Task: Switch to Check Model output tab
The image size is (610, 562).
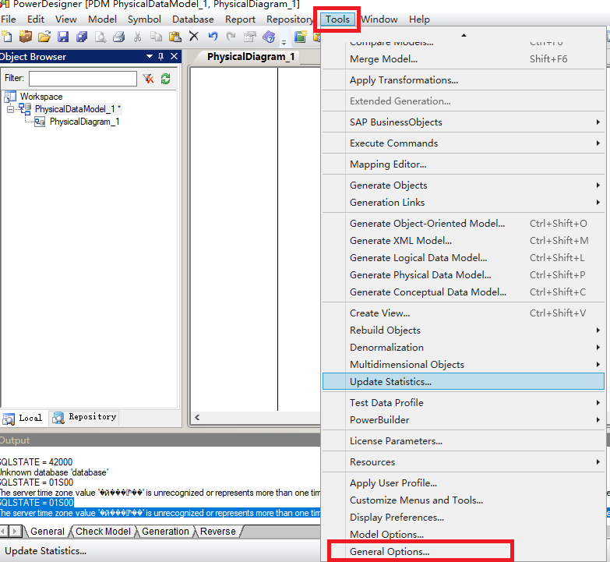Action: [x=103, y=532]
